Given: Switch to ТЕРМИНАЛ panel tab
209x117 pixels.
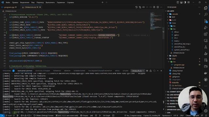Looking at the screenshot, I should (57, 71).
